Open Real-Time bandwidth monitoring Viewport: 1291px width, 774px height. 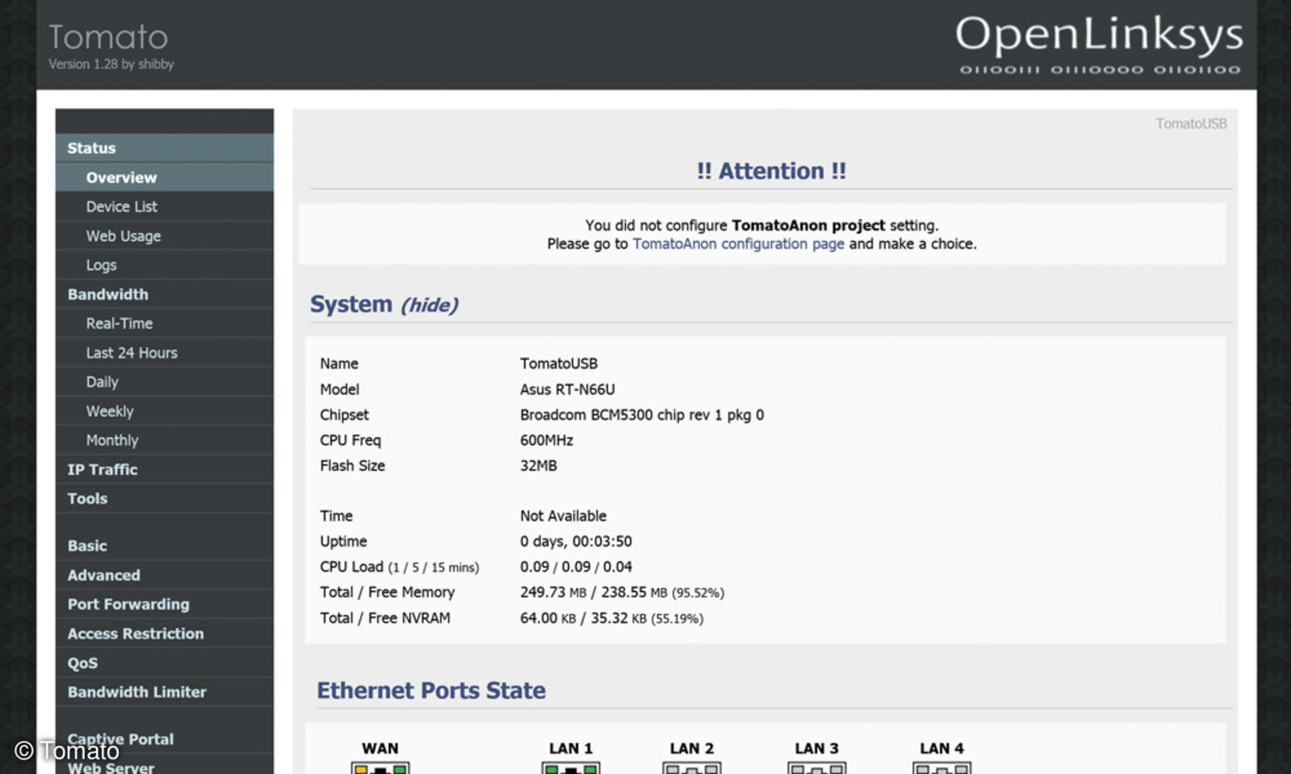[x=119, y=323]
